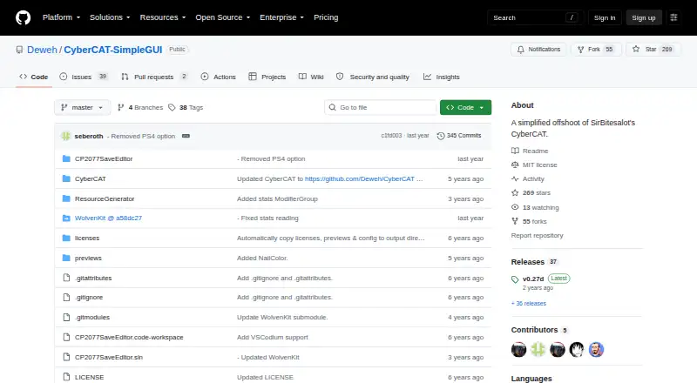Open the Open Source dropdown menu
Image resolution: width=697 pixels, height=383 pixels.
point(223,17)
